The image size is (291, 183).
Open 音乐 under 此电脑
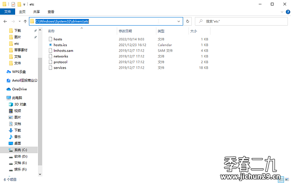[x=17, y=137]
